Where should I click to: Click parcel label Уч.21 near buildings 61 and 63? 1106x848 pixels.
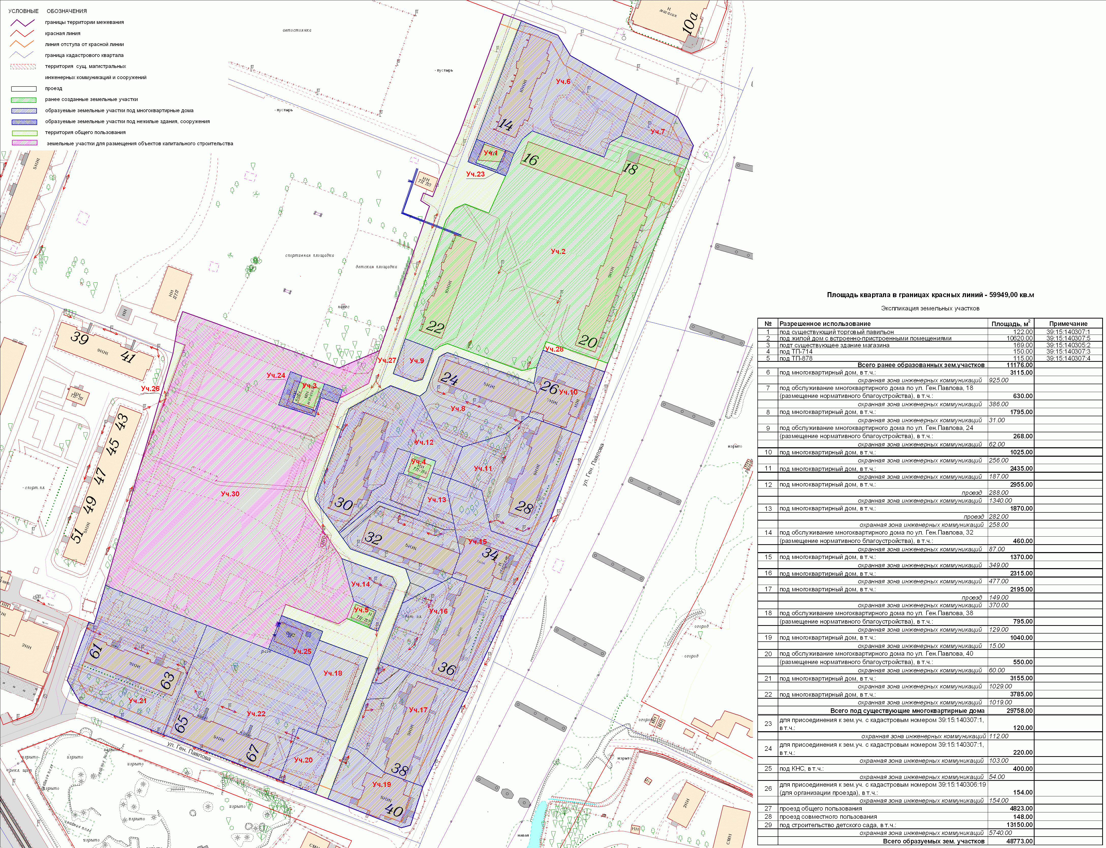coord(137,701)
